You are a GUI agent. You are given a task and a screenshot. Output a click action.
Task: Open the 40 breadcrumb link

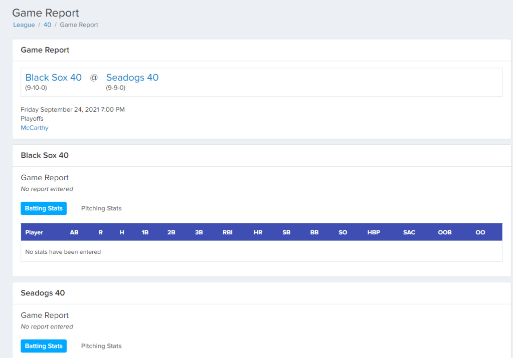47,25
